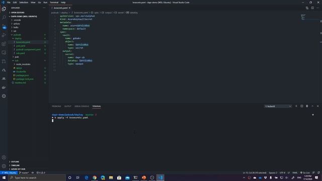
Task: Add a new terminal with plus icon
Action: click(x=296, y=106)
